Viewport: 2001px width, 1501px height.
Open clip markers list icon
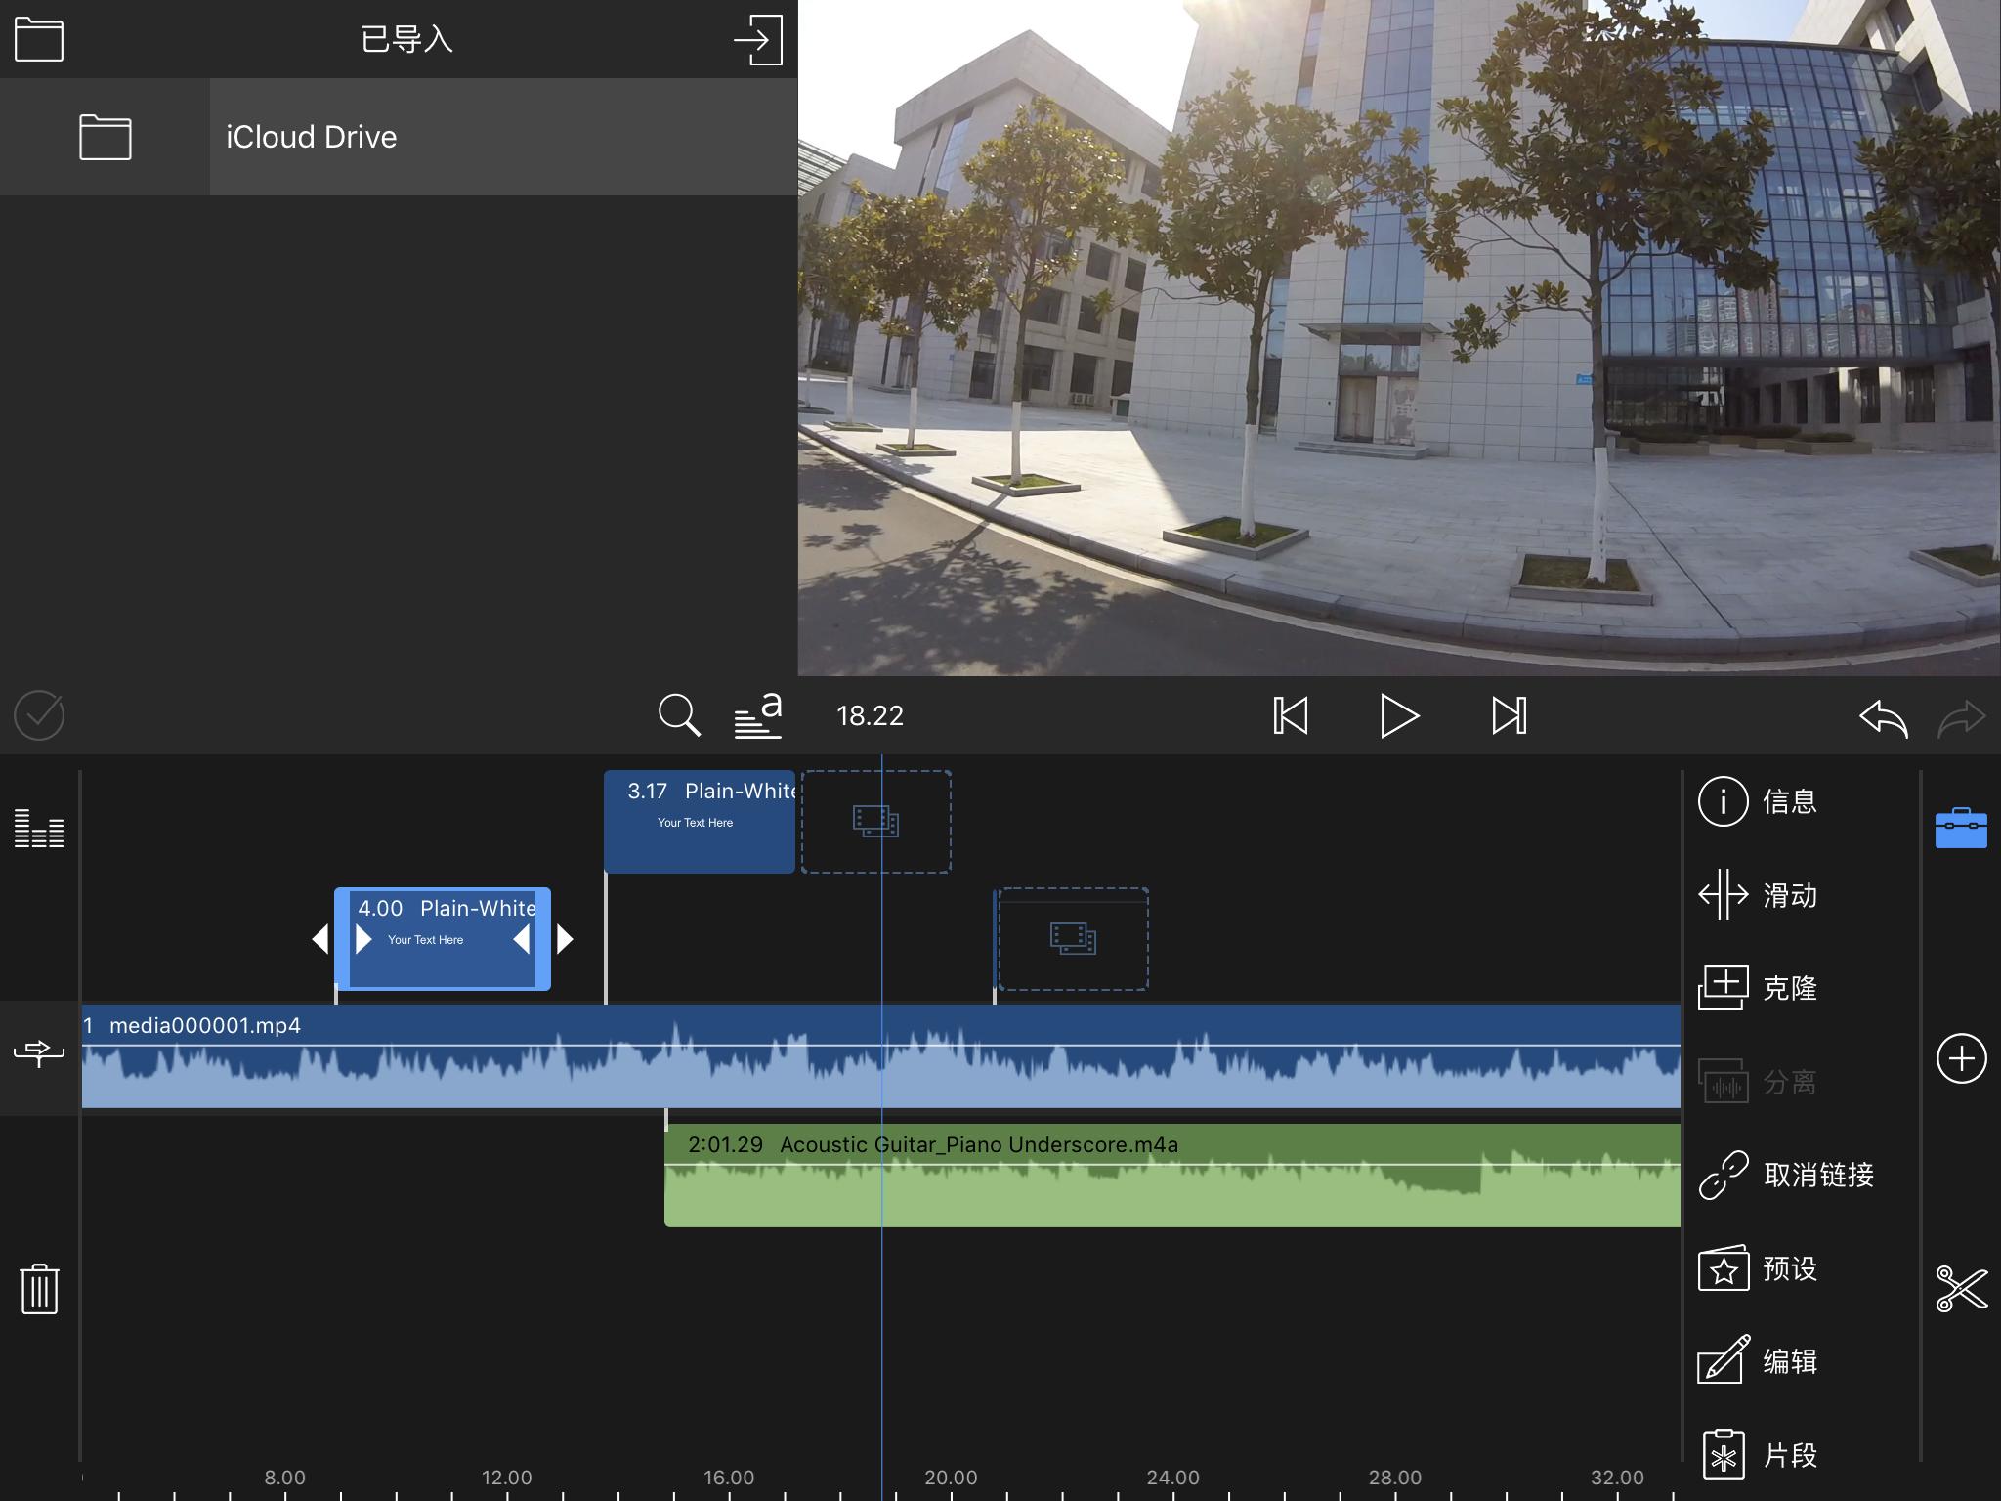758,715
